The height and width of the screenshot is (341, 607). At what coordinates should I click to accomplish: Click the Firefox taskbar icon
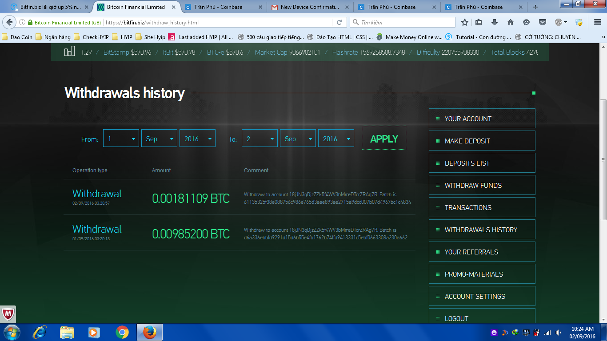(x=150, y=332)
